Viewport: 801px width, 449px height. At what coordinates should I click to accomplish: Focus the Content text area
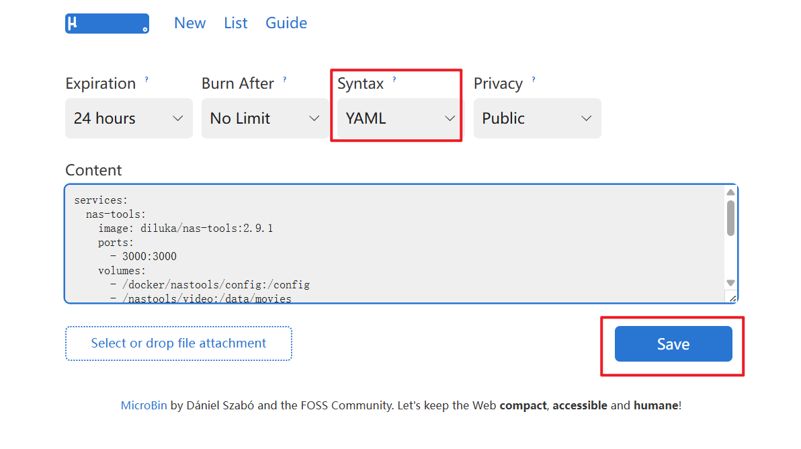[394, 243]
